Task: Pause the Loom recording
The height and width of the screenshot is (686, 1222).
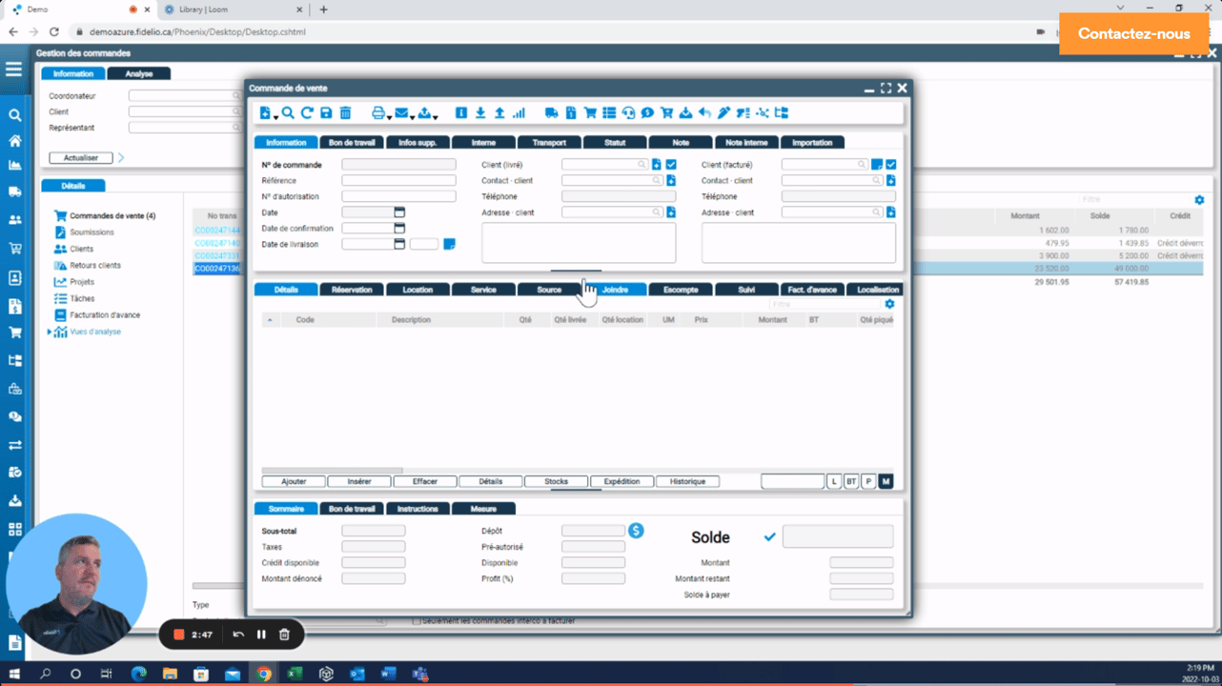Action: tap(261, 635)
